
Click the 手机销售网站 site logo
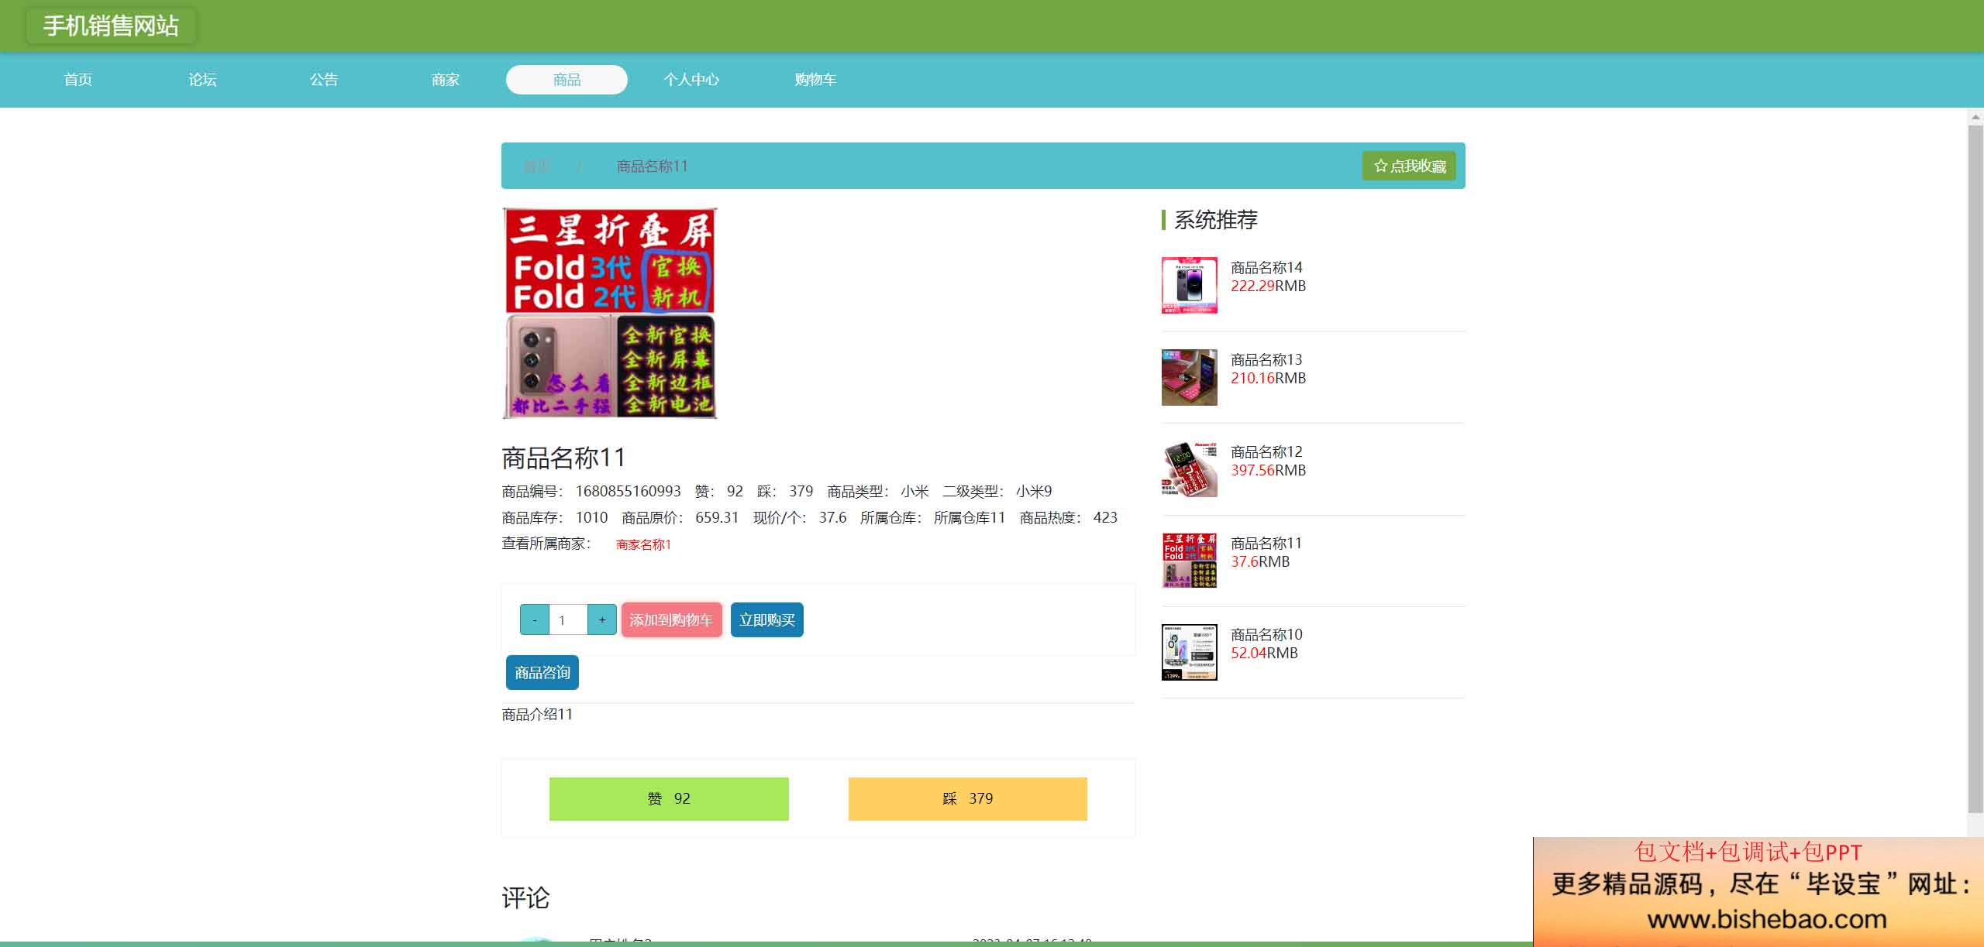tap(111, 26)
